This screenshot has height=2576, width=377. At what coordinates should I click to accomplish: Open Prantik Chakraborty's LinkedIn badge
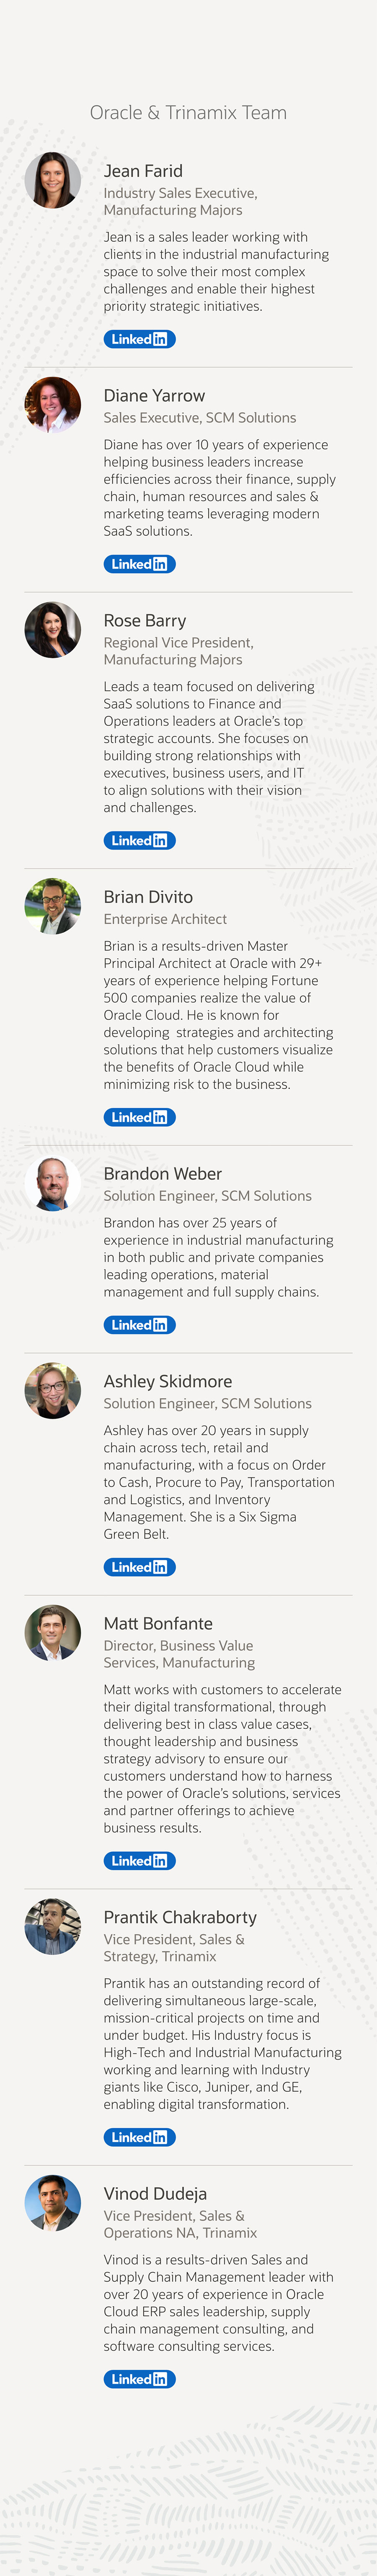(x=139, y=2137)
